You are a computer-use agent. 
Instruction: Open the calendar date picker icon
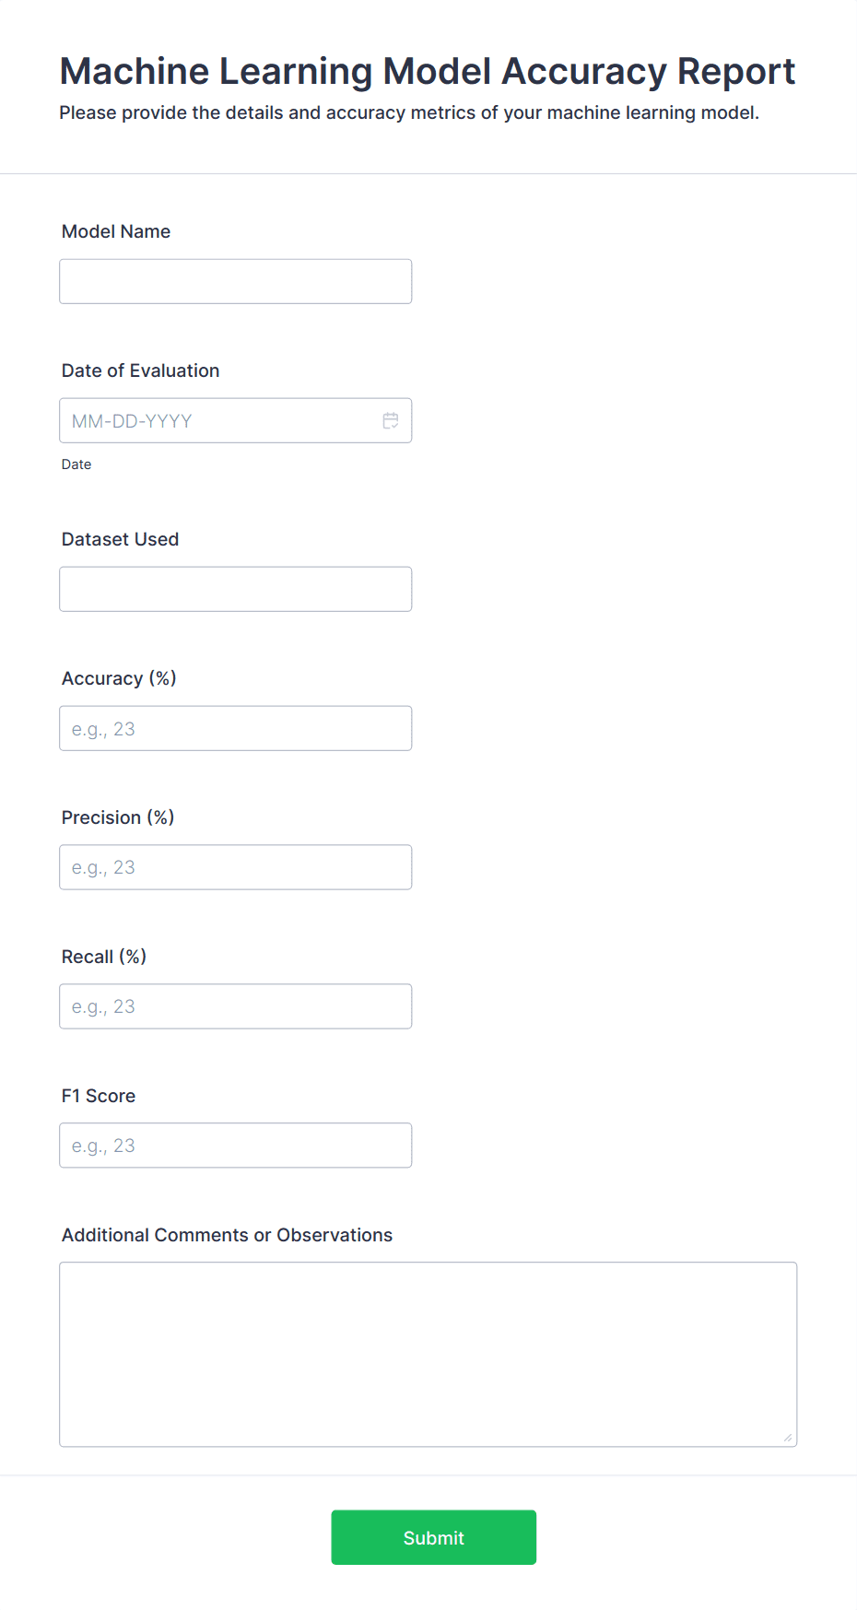point(391,420)
